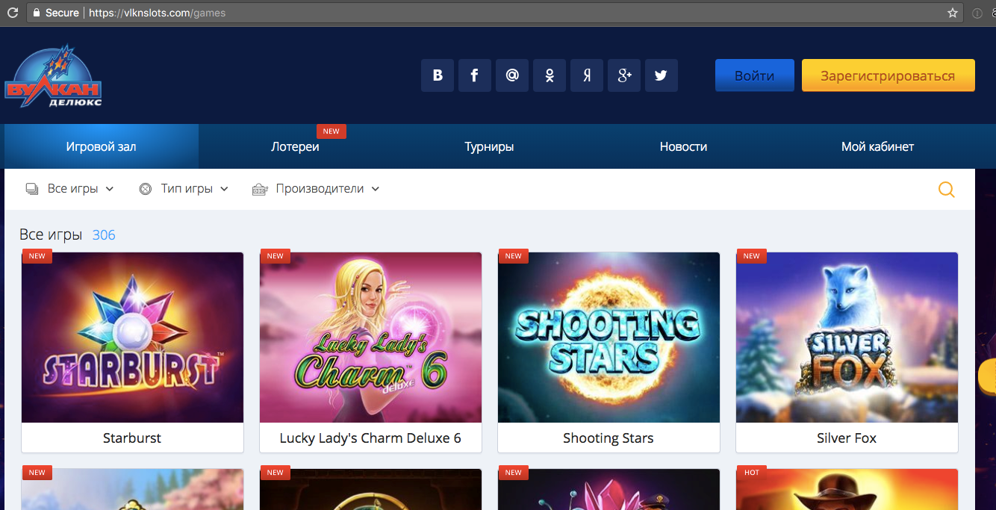The image size is (996, 510).
Task: Click the 306 games count
Action: 104,235
